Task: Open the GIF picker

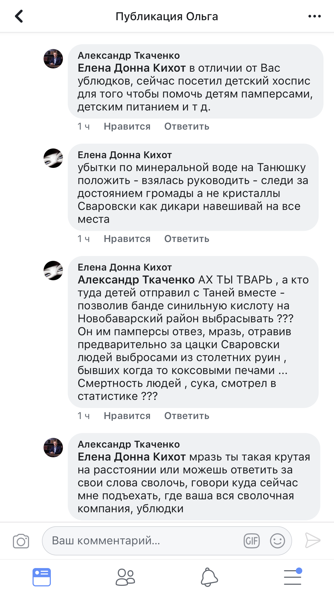Action: tap(251, 541)
